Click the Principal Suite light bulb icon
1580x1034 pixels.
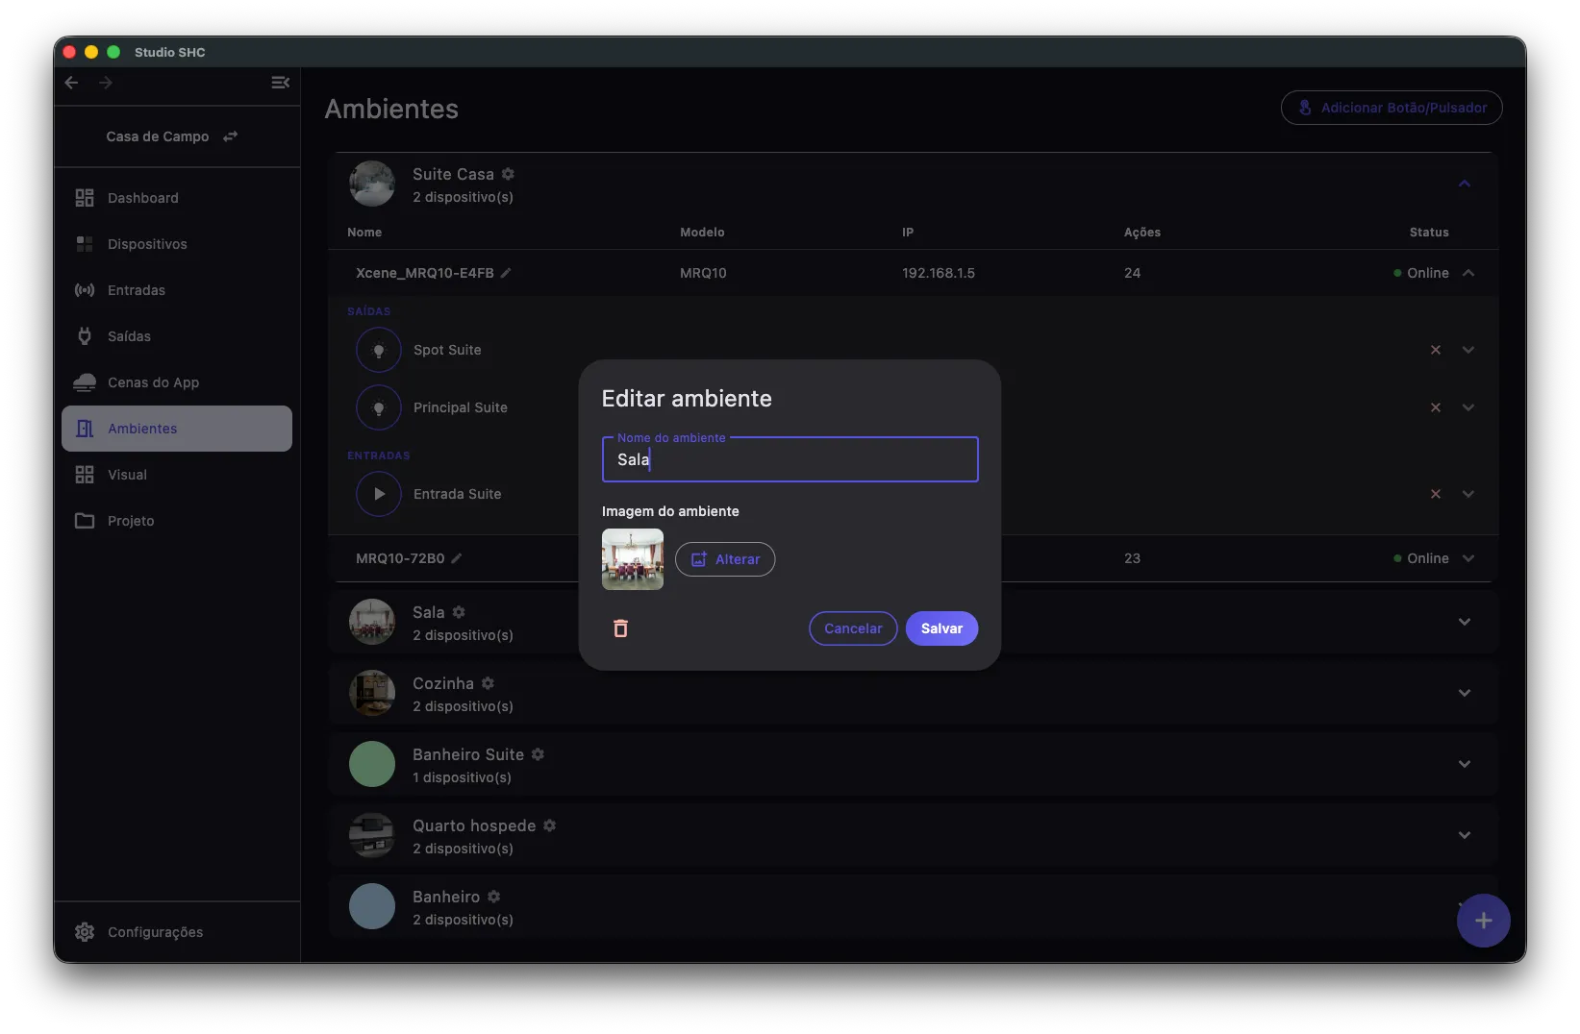379,407
